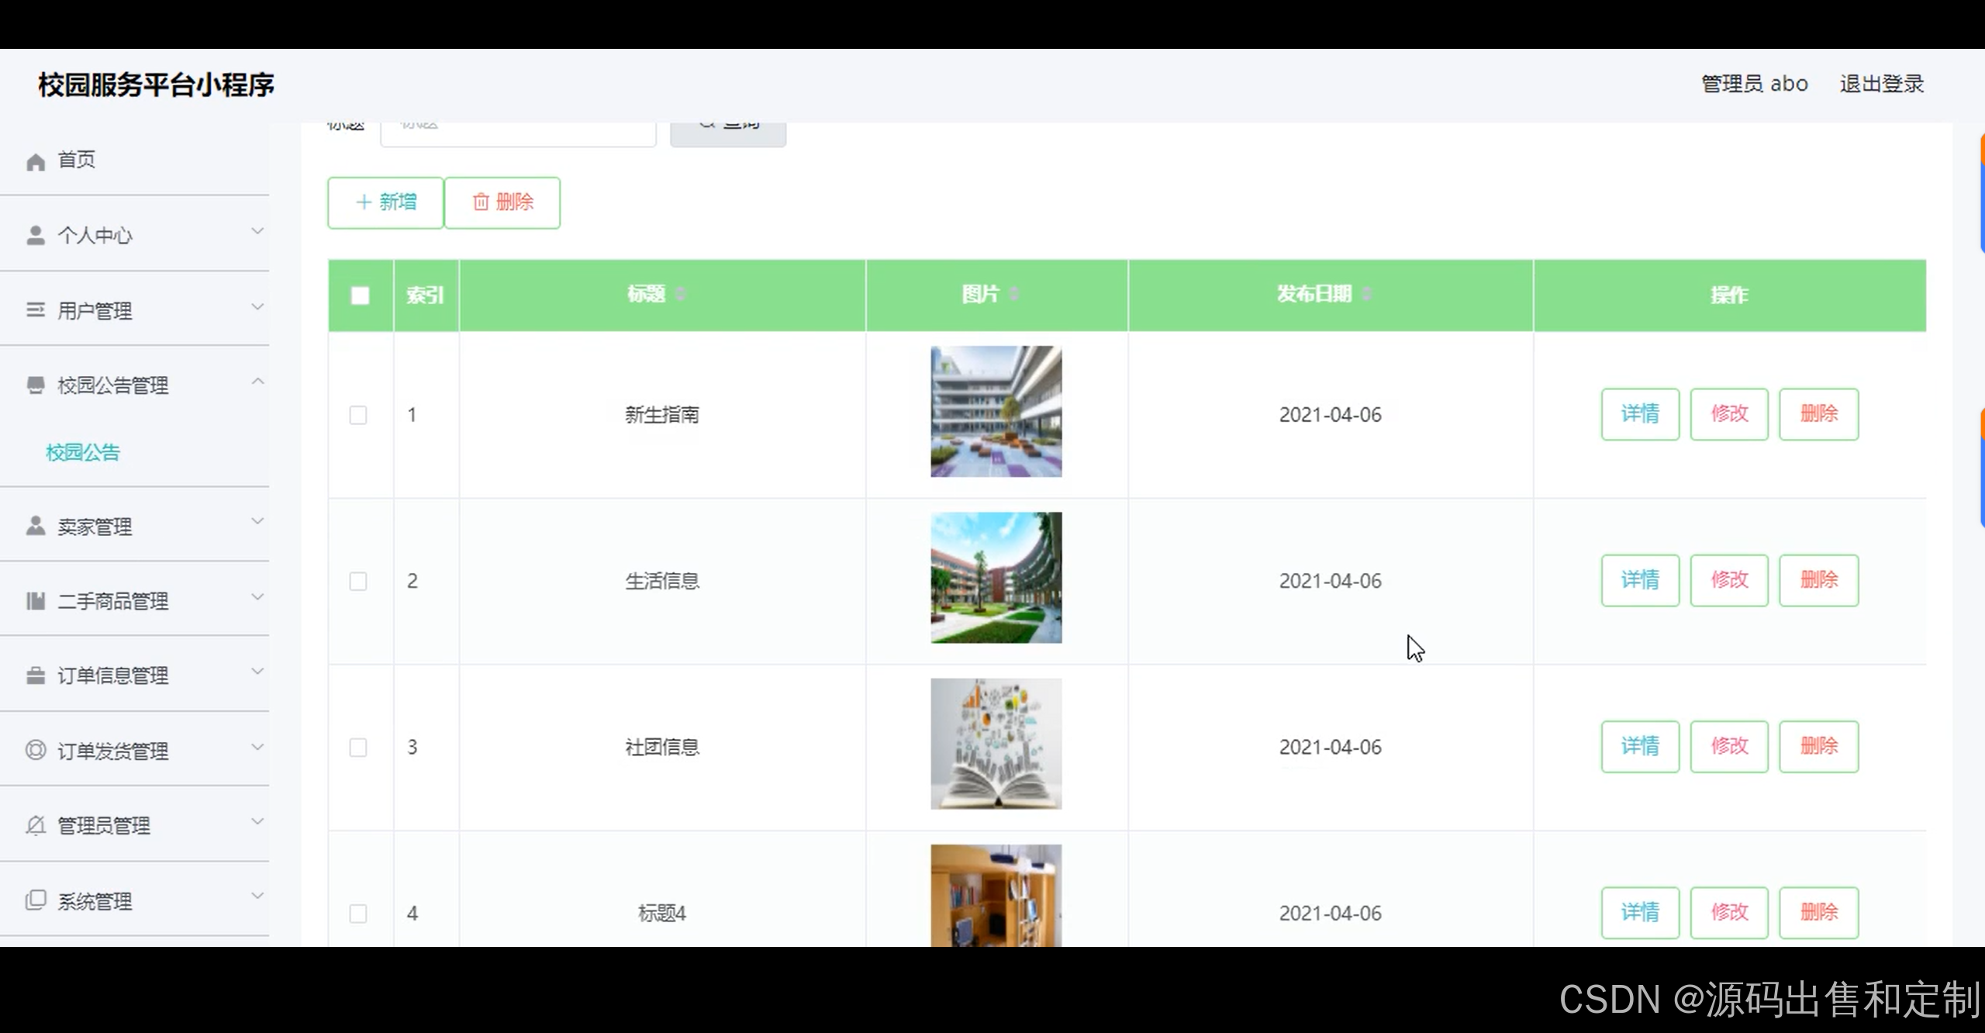The image size is (1985, 1033).
Task: Click the list icon beside 用户管理
Action: coord(36,310)
